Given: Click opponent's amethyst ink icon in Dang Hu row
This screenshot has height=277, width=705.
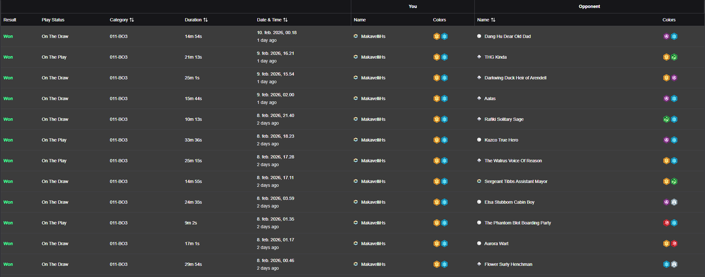Looking at the screenshot, I should click(667, 36).
